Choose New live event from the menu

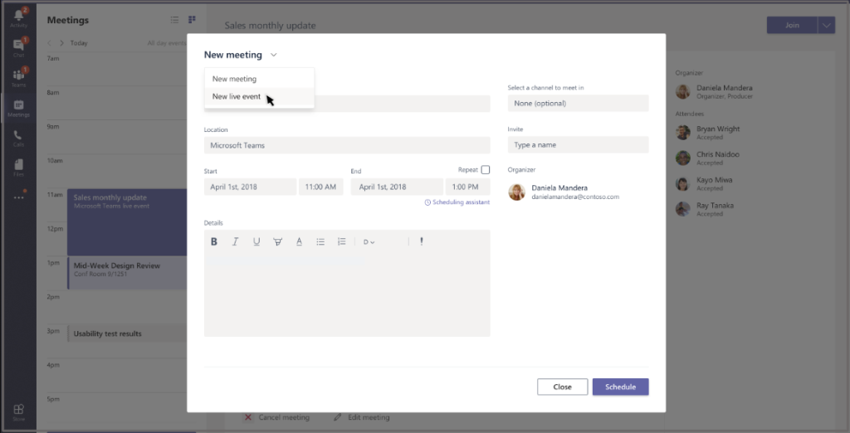(x=237, y=97)
